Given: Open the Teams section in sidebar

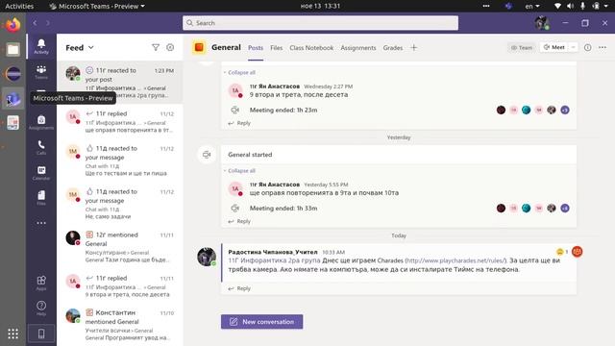Looking at the screenshot, I should click(x=41, y=72).
